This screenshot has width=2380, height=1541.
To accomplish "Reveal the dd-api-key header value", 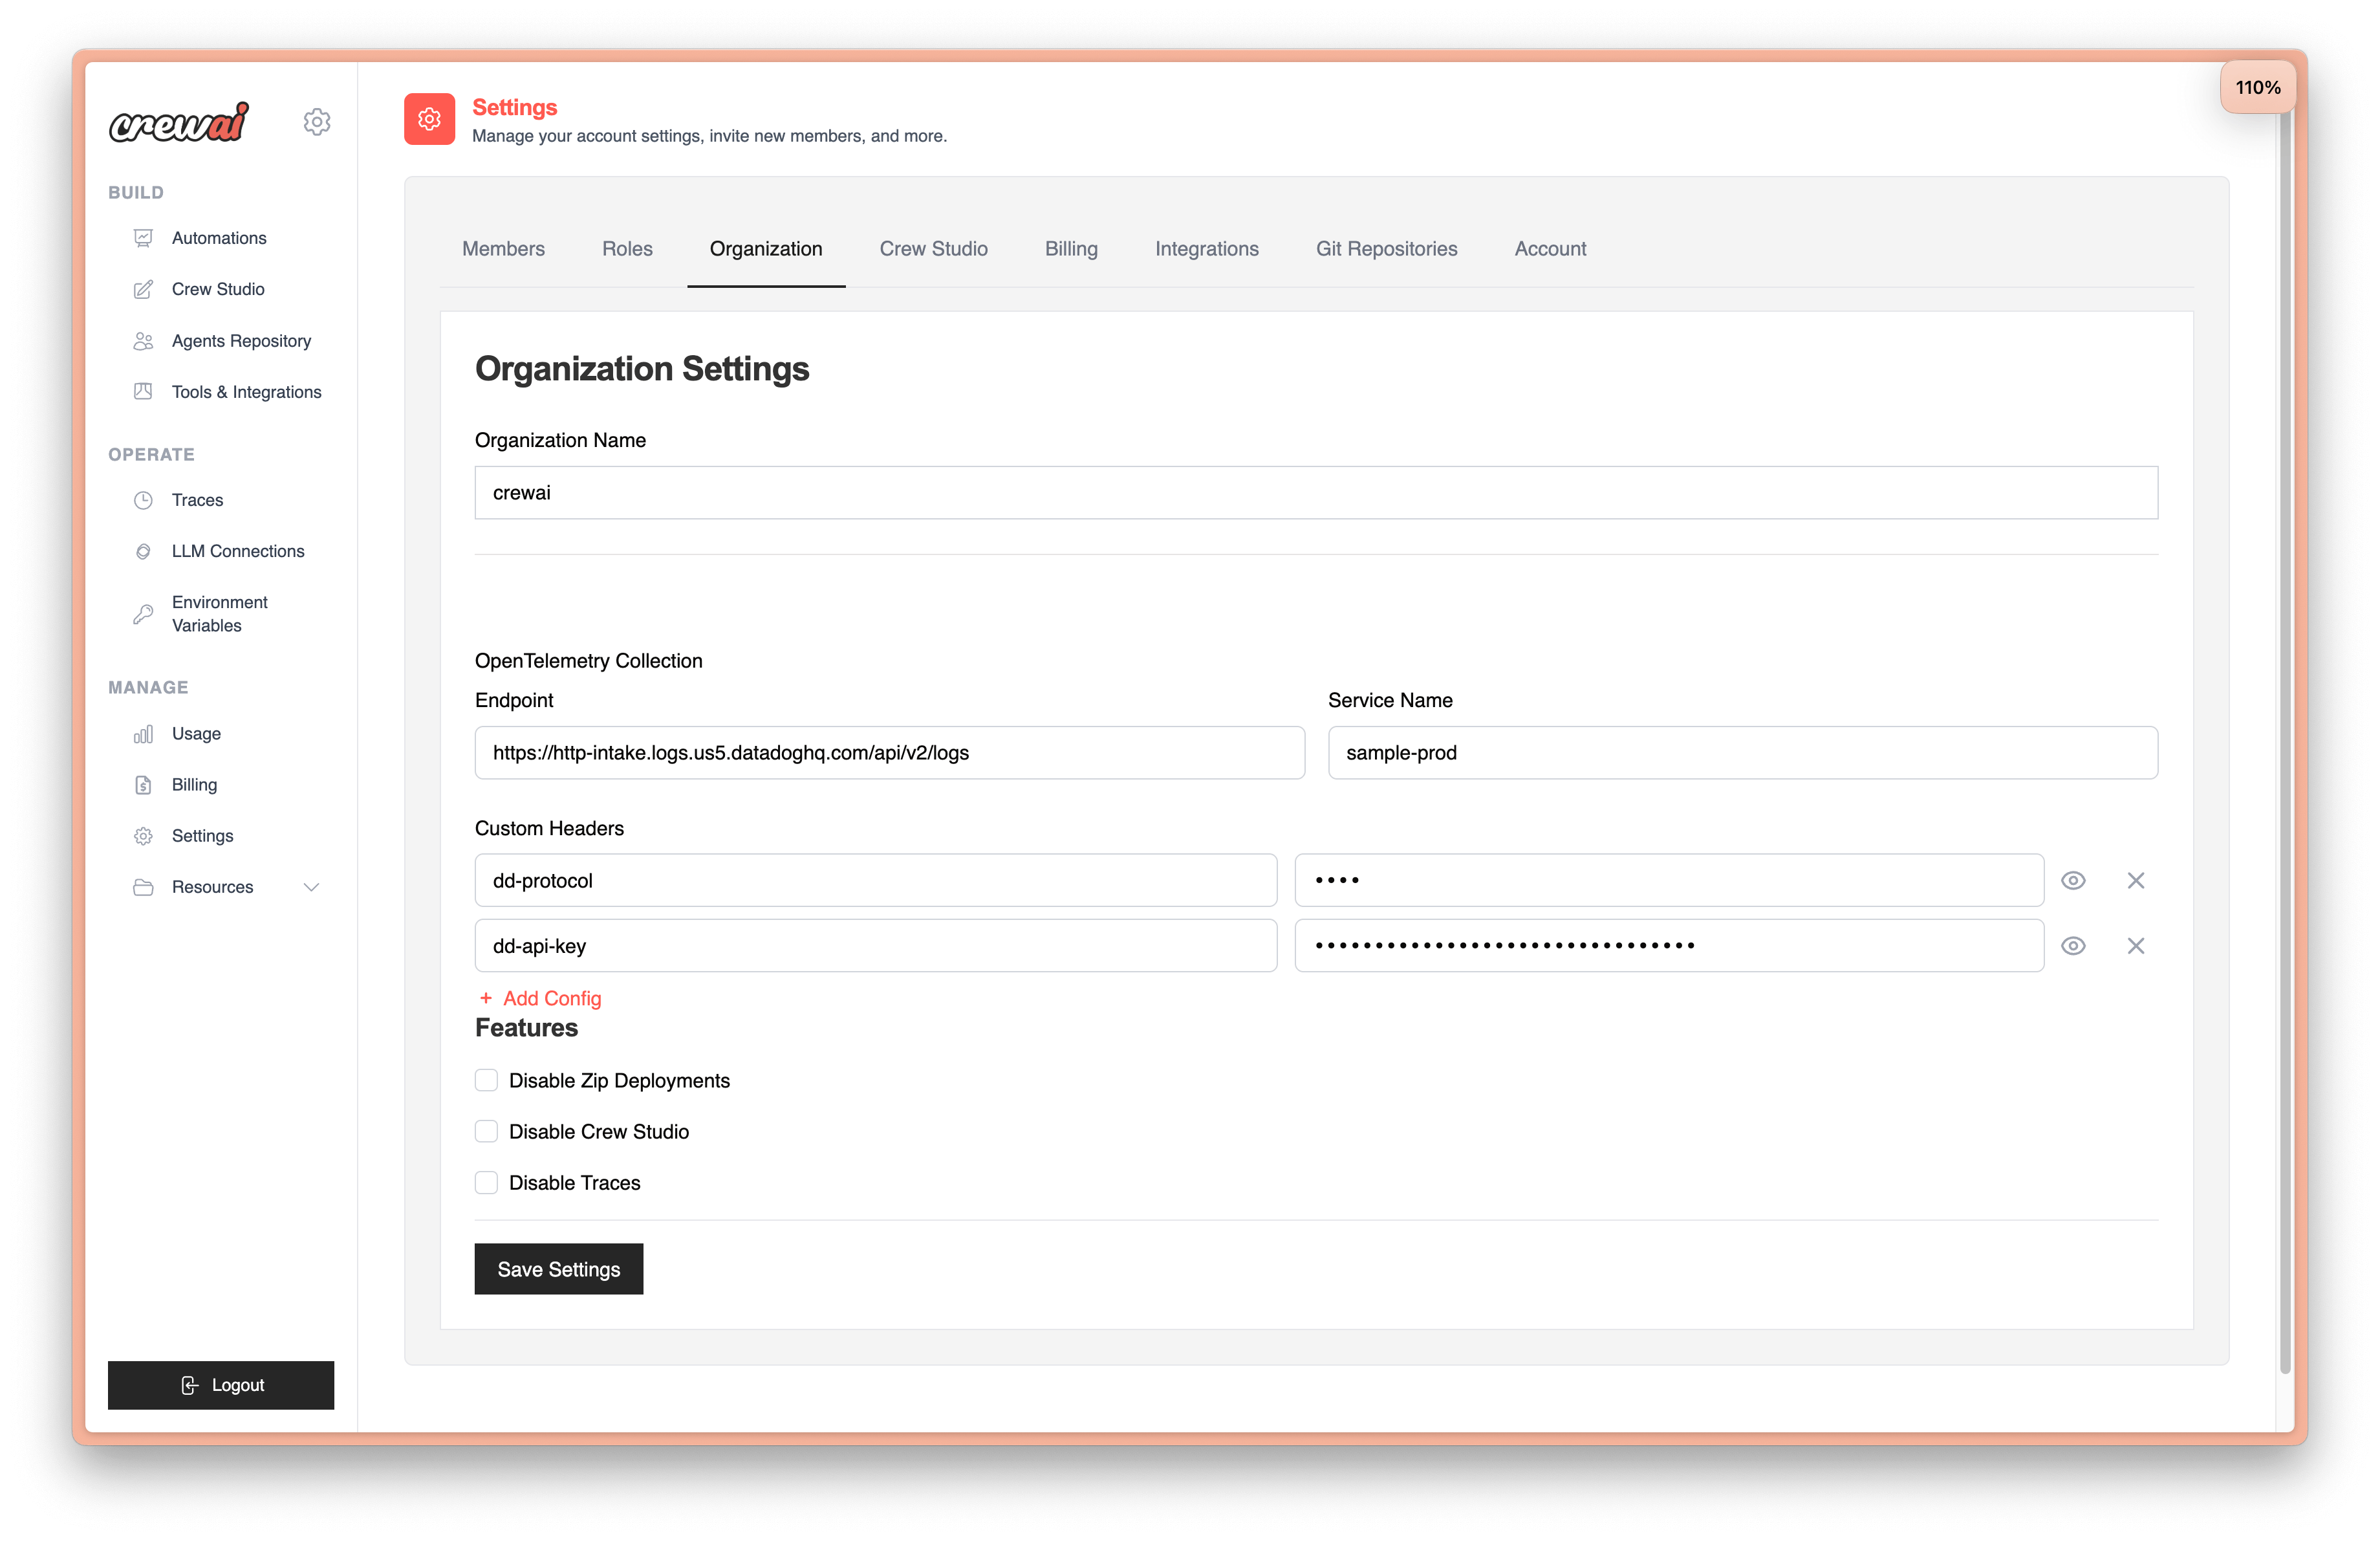I will [x=2074, y=945].
